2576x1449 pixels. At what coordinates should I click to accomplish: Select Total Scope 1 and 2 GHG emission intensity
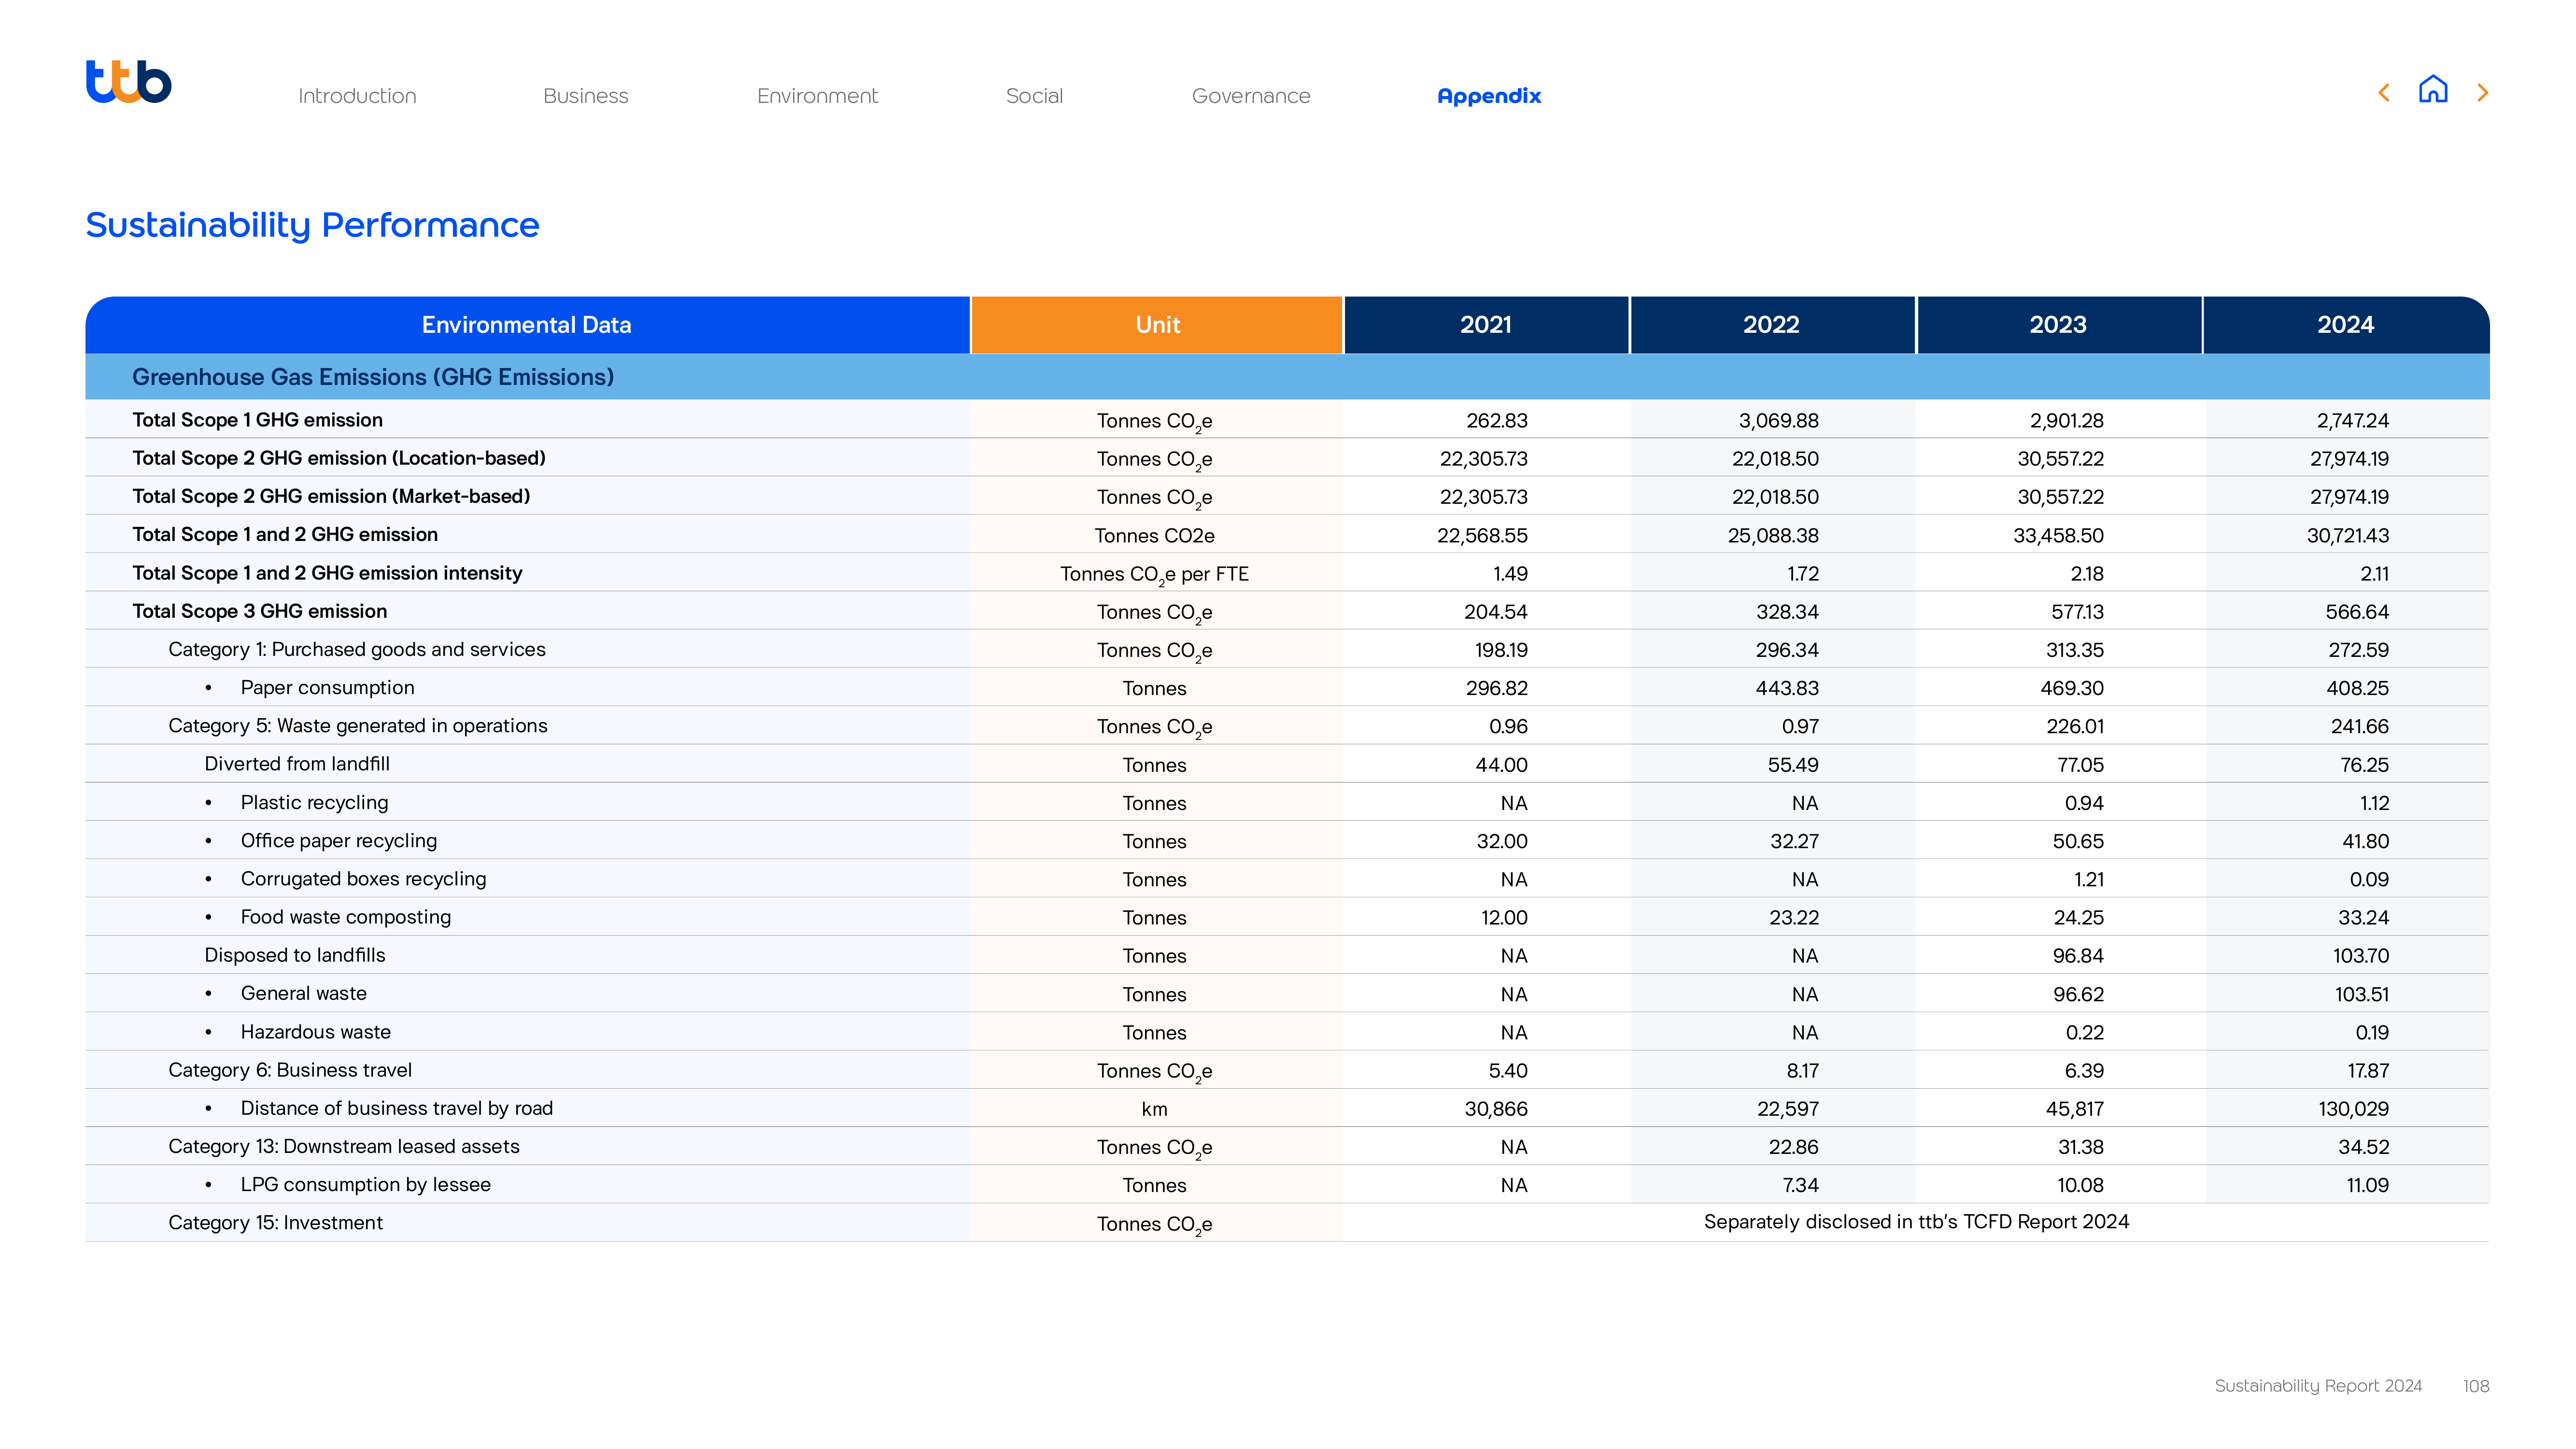click(x=327, y=573)
